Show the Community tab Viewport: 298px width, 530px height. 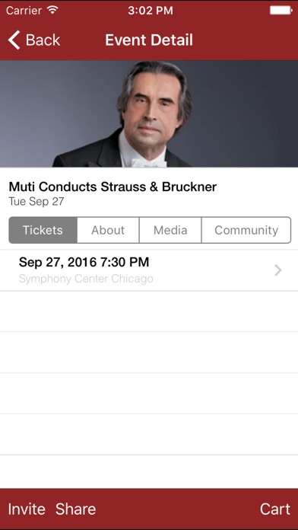click(246, 230)
